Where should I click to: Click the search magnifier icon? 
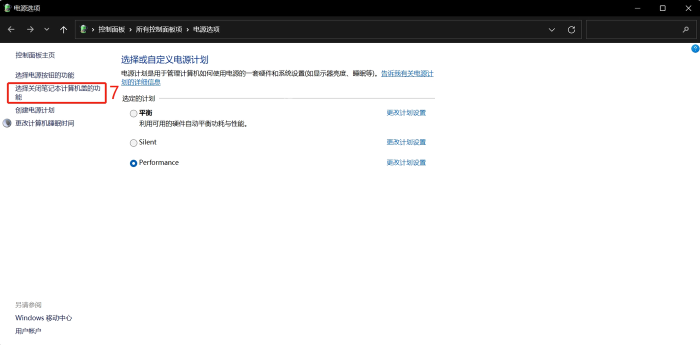tap(685, 29)
